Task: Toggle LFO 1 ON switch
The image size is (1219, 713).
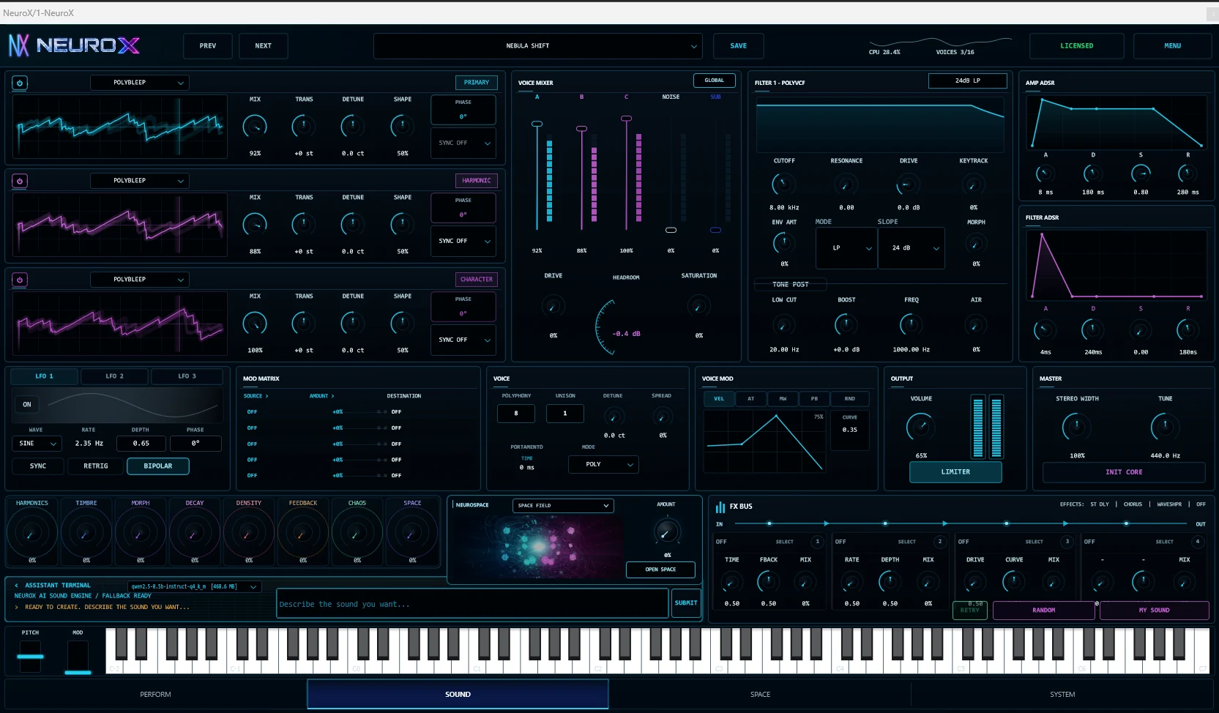Action: [27, 405]
